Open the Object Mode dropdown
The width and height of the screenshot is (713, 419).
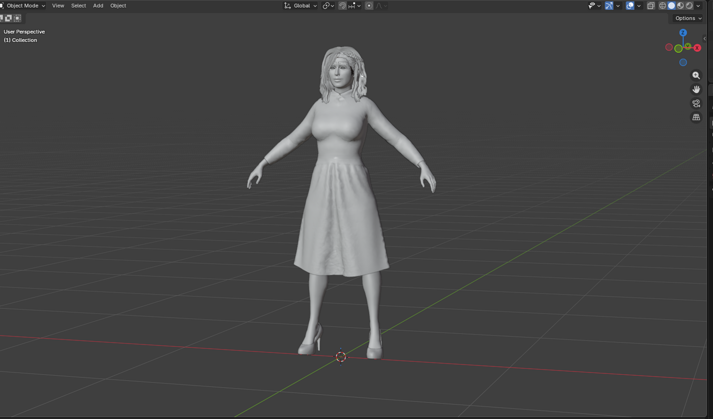[23, 6]
